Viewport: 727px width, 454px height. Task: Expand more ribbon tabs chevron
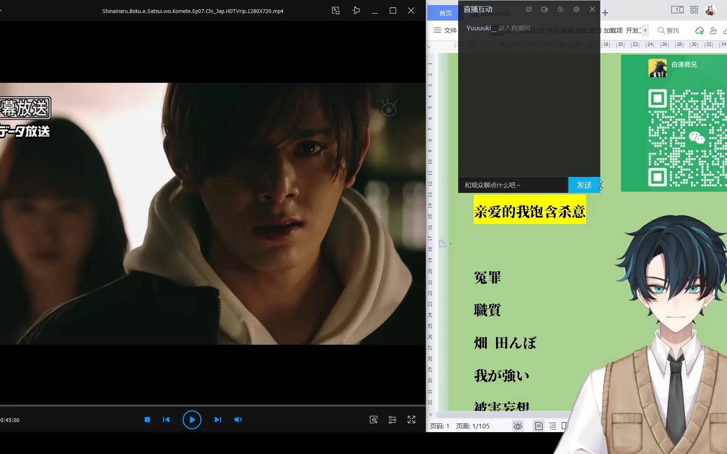(x=645, y=30)
